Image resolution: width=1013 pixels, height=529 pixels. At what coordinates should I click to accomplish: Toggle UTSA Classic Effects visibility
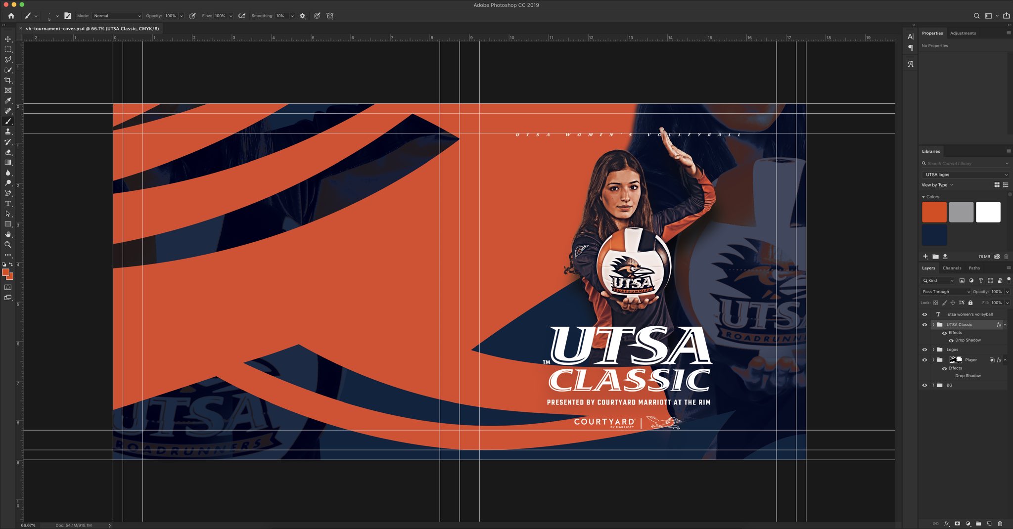click(x=944, y=333)
